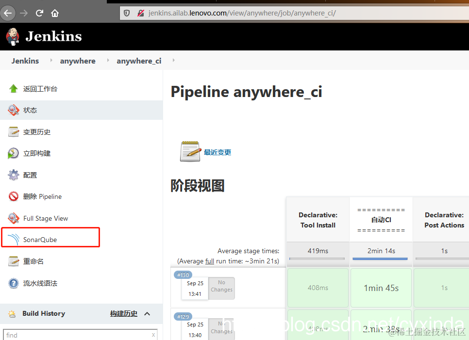Click the gear icon for 配置
The image size is (469, 340).
coord(14,175)
